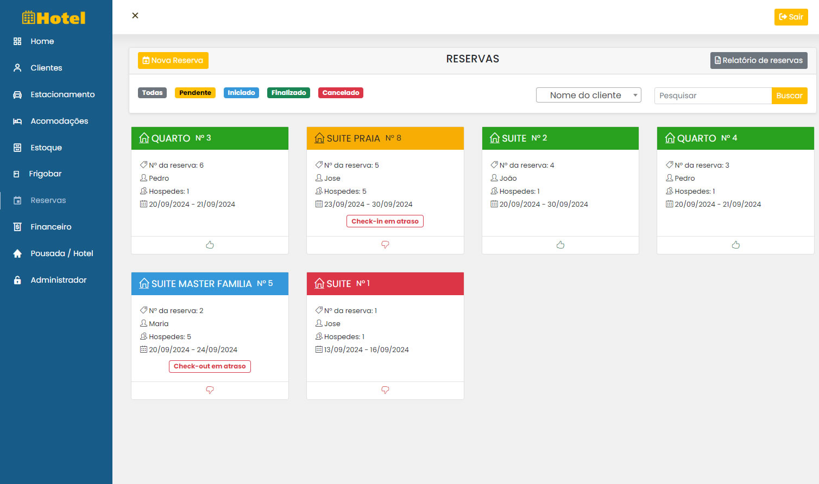Click thumbs-up icon on Quarto Nº 4 card
The width and height of the screenshot is (819, 484).
point(735,245)
